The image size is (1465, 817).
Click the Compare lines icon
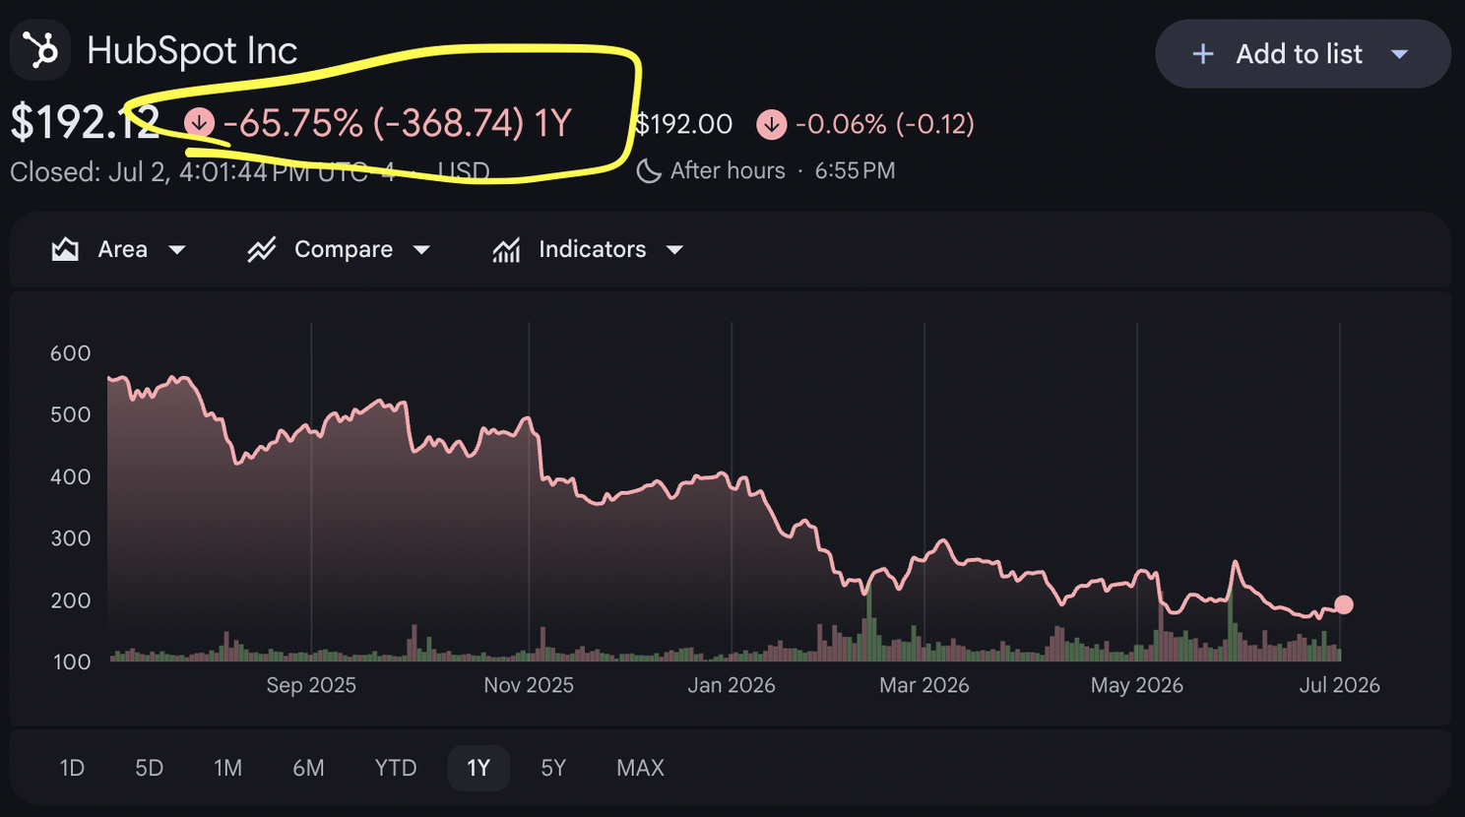pos(261,250)
